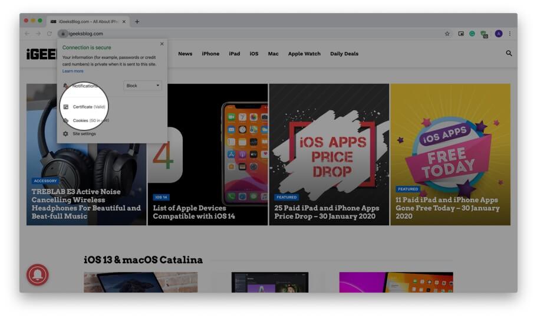Viewport: 537px width, 318px height.
Task: Click the lock icon in the address bar
Action: (x=62, y=34)
